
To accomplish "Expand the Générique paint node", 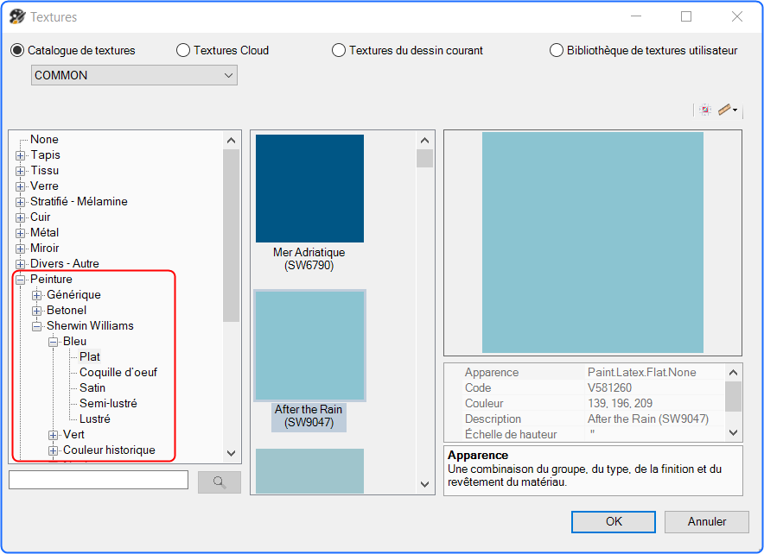I will [x=37, y=296].
